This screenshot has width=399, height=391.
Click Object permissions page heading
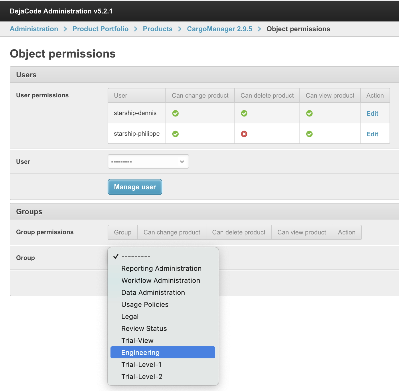[63, 54]
